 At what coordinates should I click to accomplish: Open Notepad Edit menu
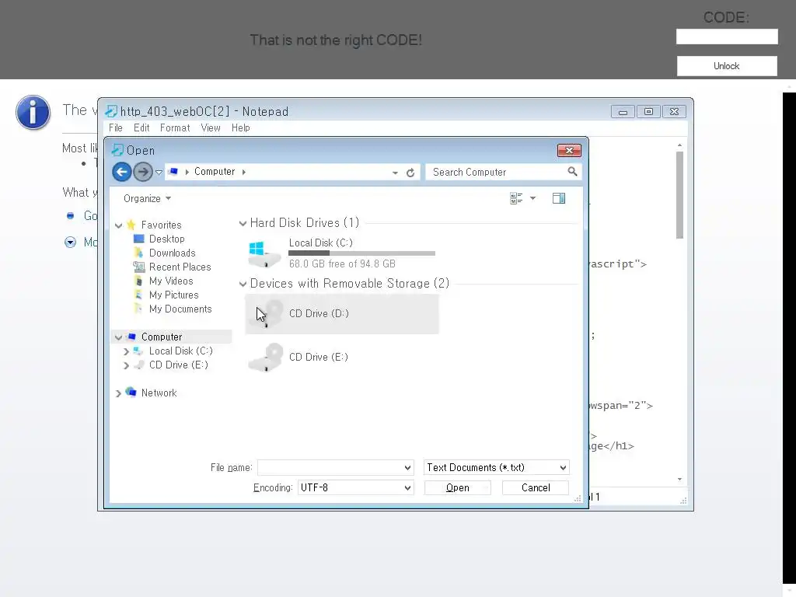[141, 128]
